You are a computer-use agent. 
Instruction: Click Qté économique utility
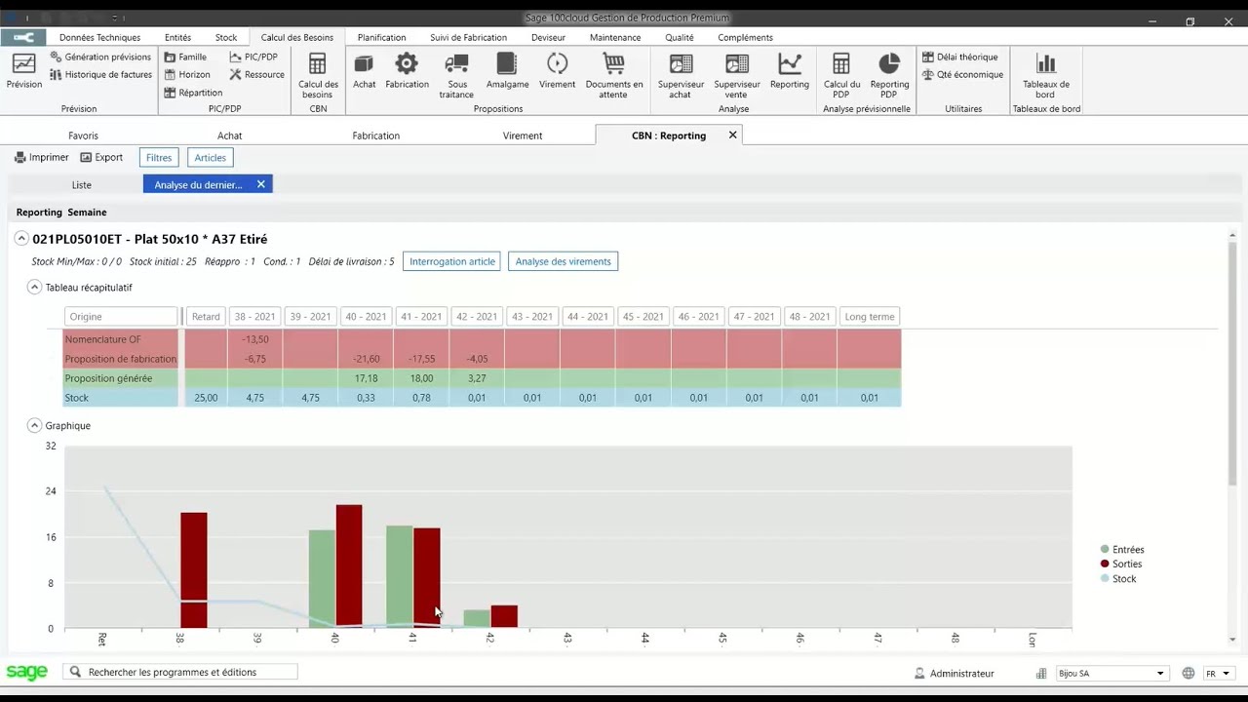(962, 74)
